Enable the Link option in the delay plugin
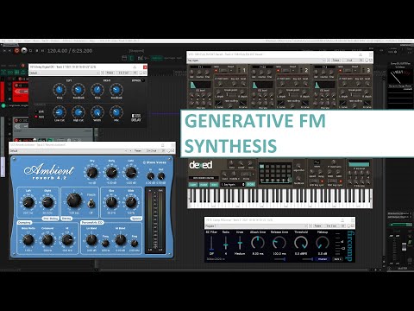 [36, 111]
